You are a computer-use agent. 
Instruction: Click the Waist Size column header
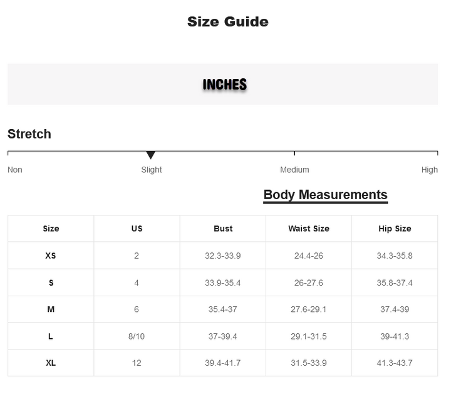pyautogui.click(x=309, y=229)
